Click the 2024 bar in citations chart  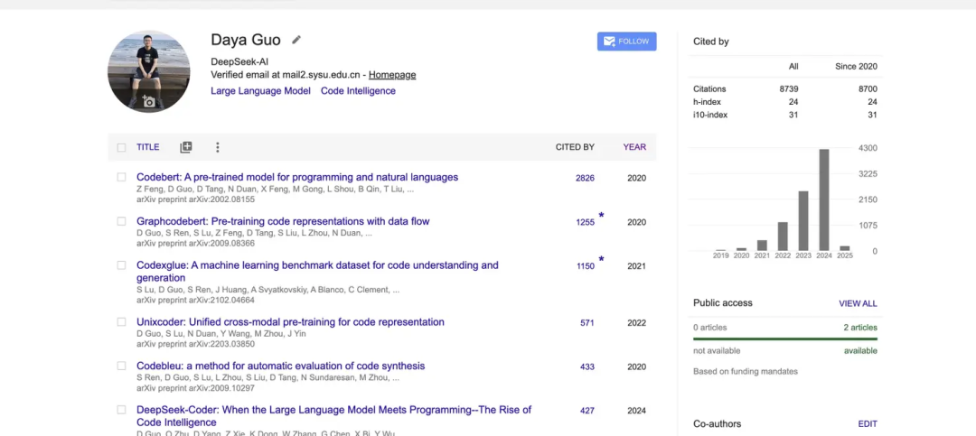(824, 199)
